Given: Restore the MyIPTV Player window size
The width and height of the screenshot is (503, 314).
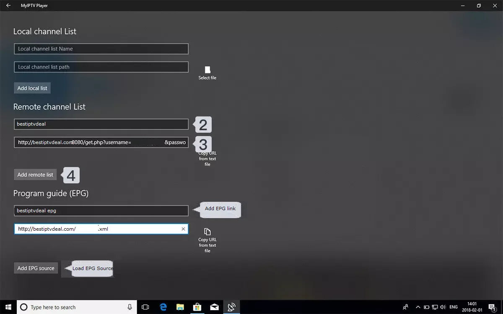Looking at the screenshot, I should (479, 6).
